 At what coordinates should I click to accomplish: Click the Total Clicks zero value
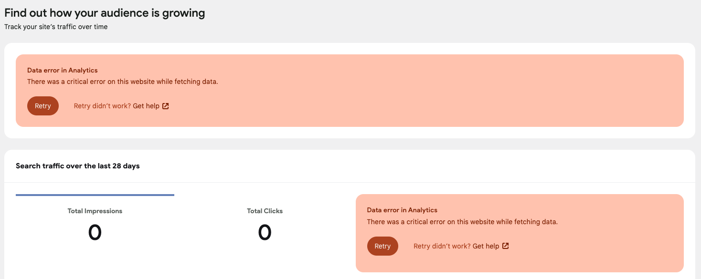[x=264, y=232]
